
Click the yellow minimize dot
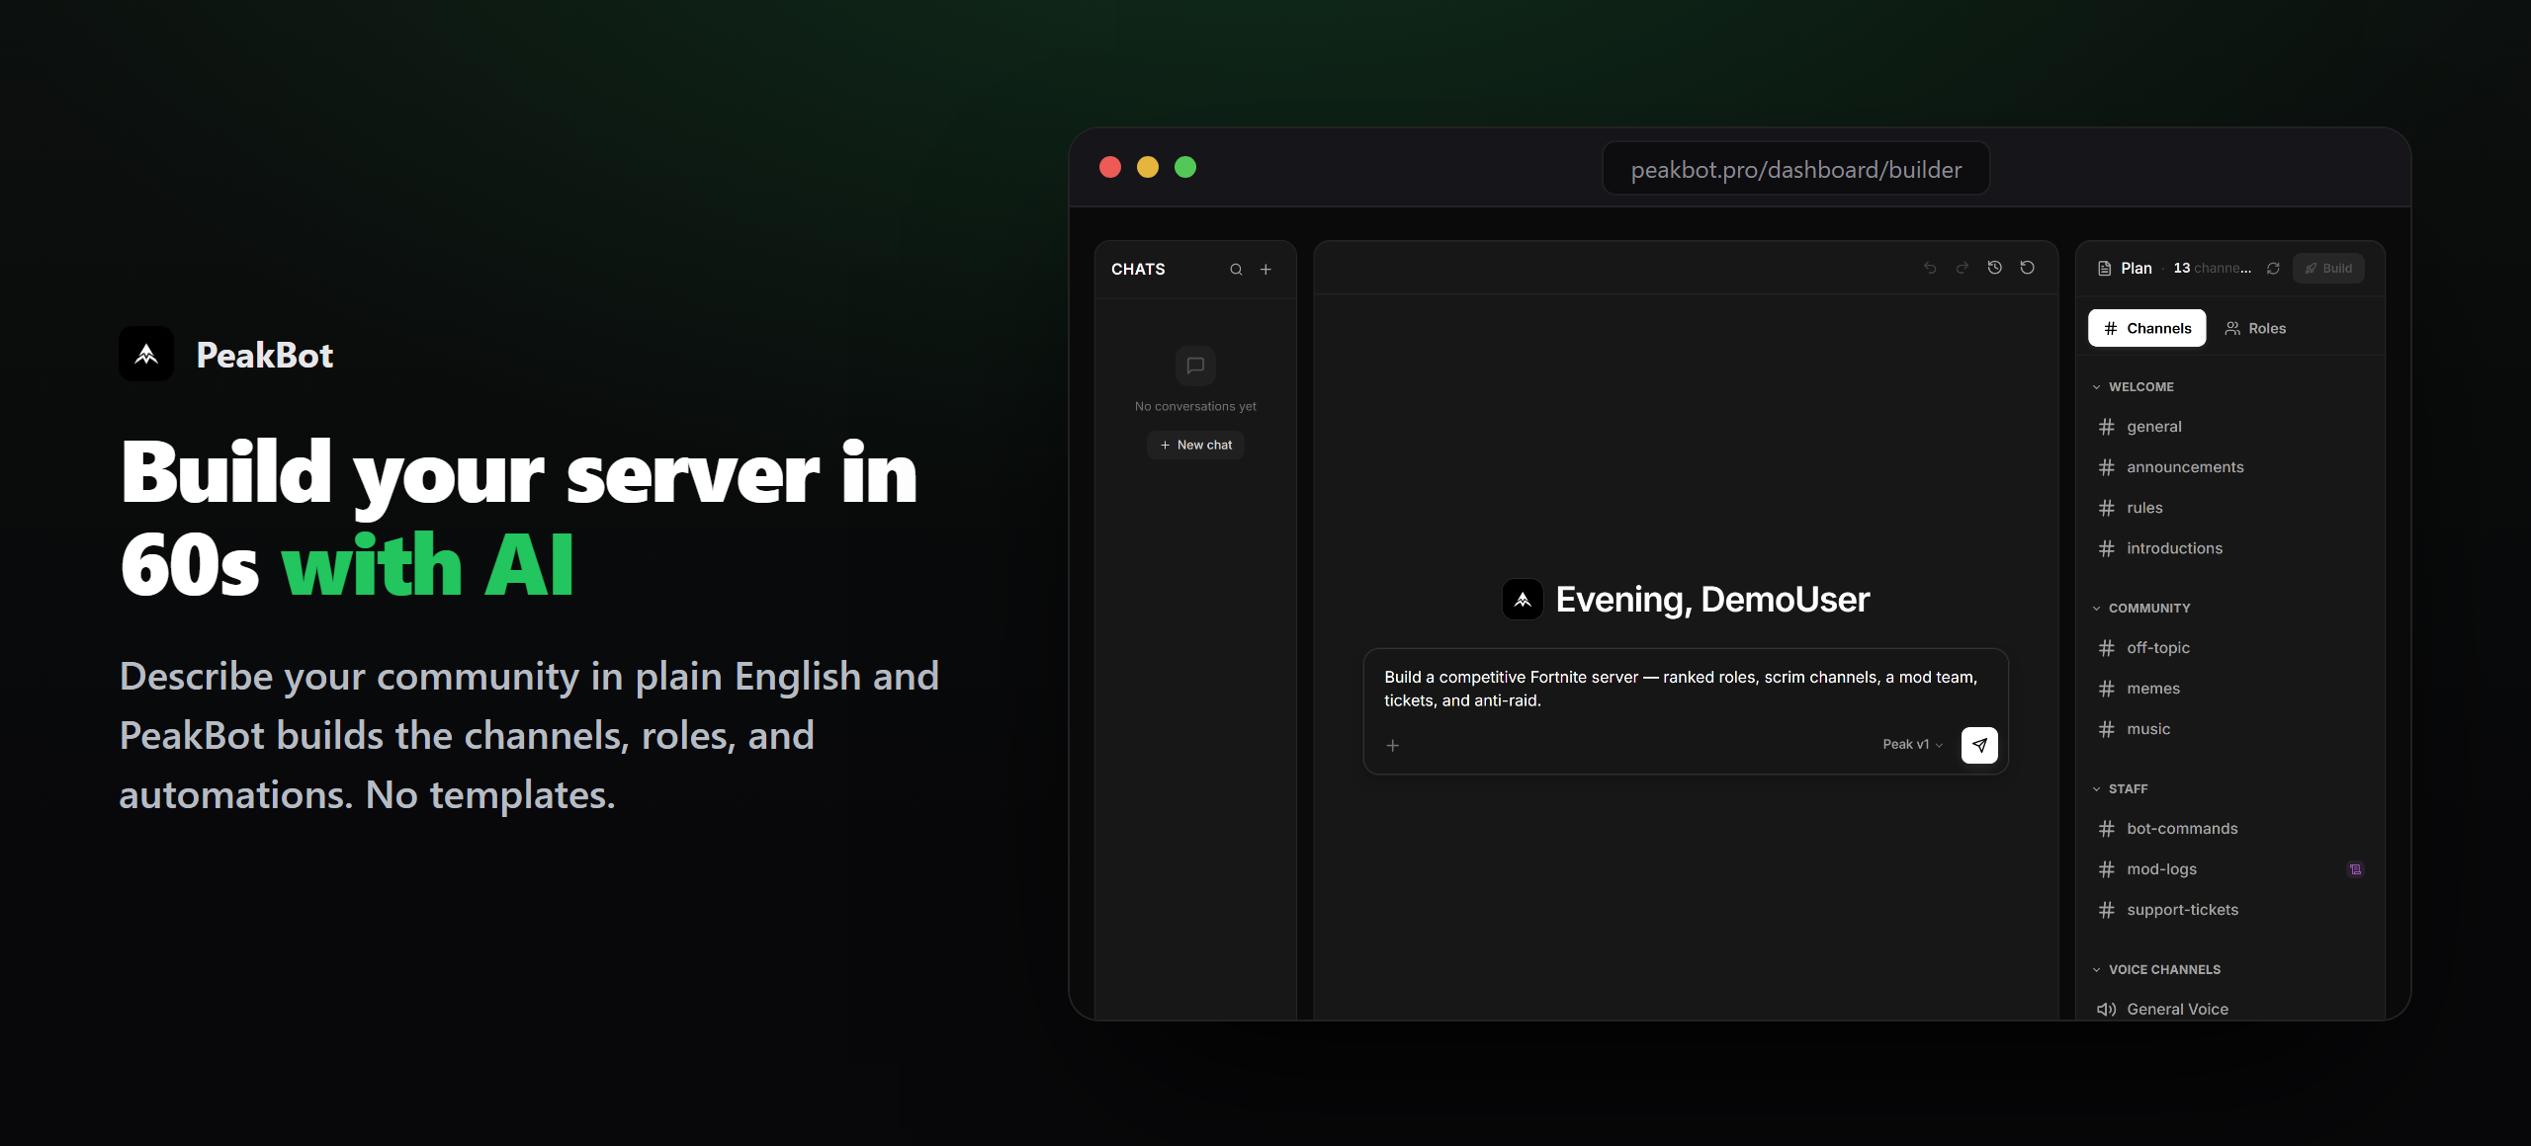1148,167
